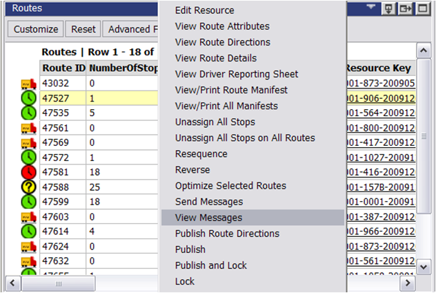This screenshot has width=436, height=293.
Task: Click truck icon beside route 43032
Action: coord(28,84)
